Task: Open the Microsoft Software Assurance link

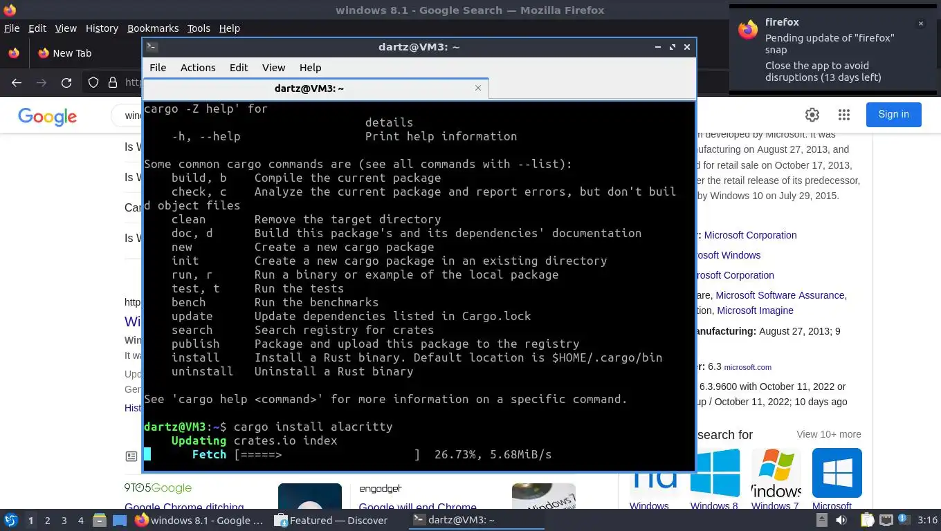Action: tap(780, 295)
